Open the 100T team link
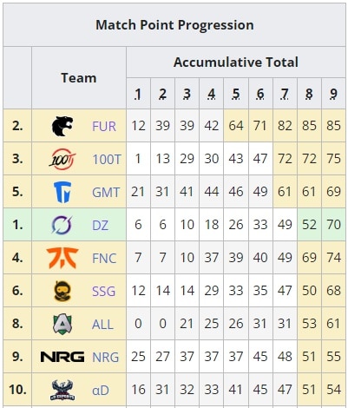The width and height of the screenshot is (348, 408). [x=107, y=160]
